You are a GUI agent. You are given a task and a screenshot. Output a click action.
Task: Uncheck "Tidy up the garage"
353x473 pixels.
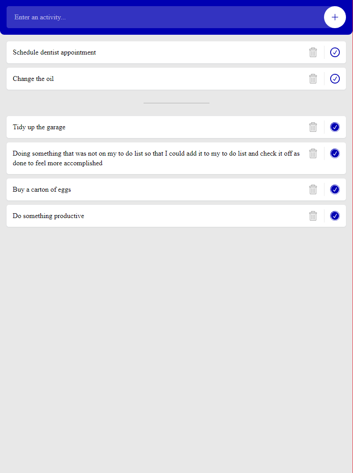pos(335,127)
